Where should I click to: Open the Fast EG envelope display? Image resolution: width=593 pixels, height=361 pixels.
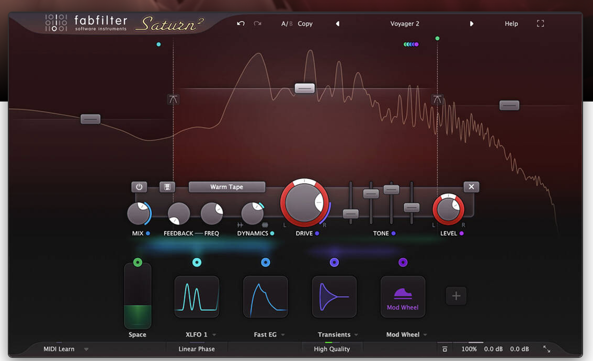[x=266, y=297]
